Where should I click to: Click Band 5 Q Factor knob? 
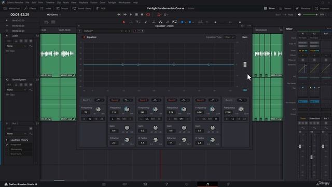[212, 140]
